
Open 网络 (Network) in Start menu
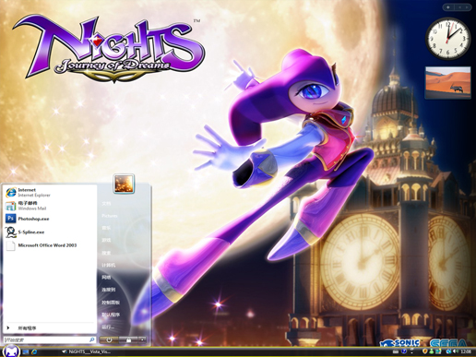pyautogui.click(x=106, y=278)
